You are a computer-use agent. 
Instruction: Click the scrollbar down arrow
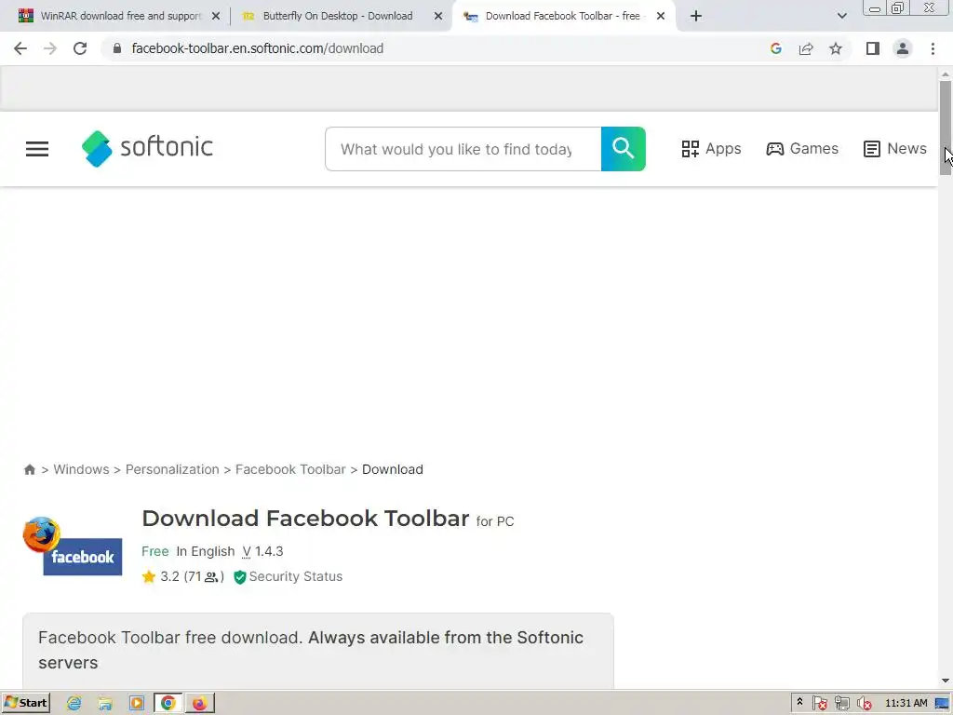[946, 681]
